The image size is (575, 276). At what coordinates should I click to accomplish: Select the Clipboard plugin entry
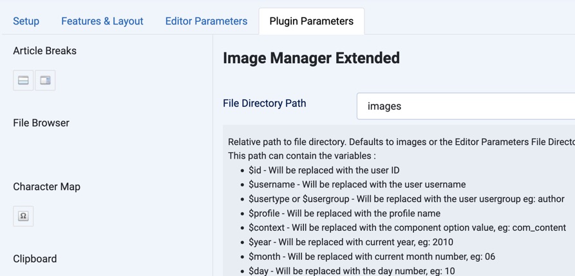[x=35, y=259]
